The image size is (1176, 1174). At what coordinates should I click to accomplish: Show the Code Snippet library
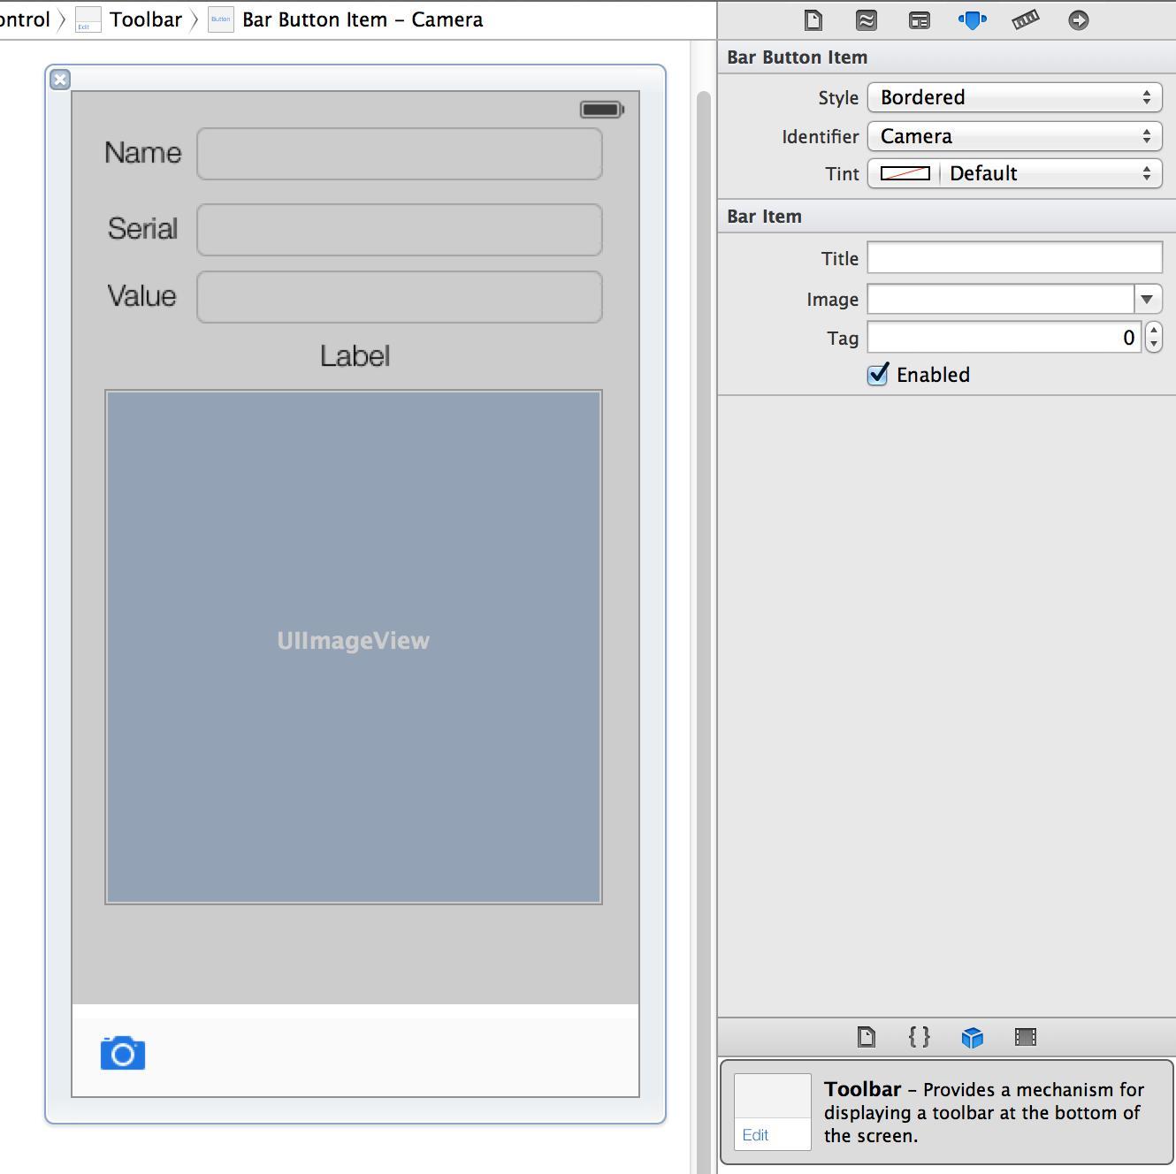tap(920, 1036)
